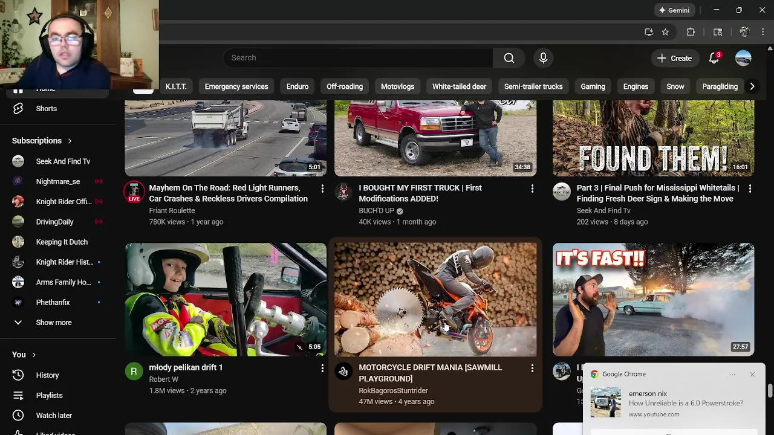Click the install app icon in address bar
The image size is (774, 435).
[x=649, y=32]
